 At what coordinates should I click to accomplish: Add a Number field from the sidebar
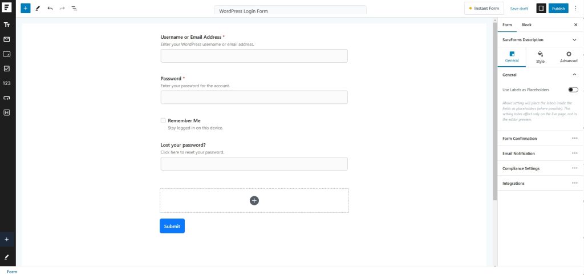click(7, 83)
